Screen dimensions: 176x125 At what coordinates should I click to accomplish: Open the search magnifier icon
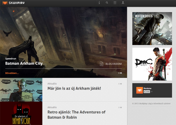click(x=107, y=3)
